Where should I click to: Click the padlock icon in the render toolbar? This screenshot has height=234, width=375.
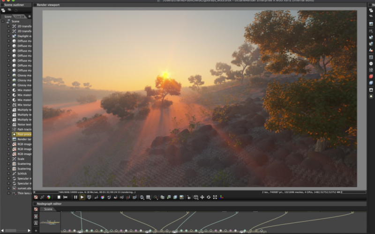[189, 197]
